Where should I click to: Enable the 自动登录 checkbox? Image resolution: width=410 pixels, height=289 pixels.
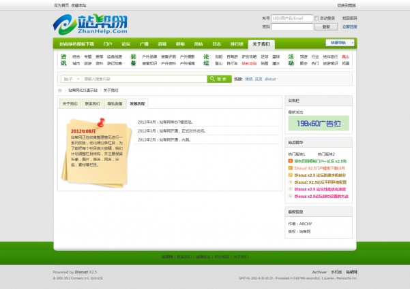tap(318, 18)
